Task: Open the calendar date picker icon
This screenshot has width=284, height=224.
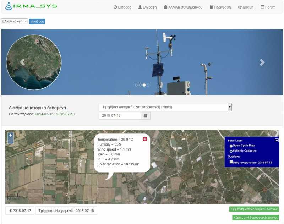Action: pos(146,115)
